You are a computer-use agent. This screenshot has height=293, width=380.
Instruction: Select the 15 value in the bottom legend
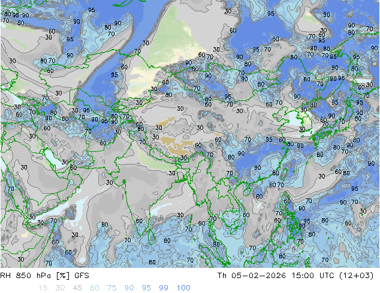click(x=43, y=288)
